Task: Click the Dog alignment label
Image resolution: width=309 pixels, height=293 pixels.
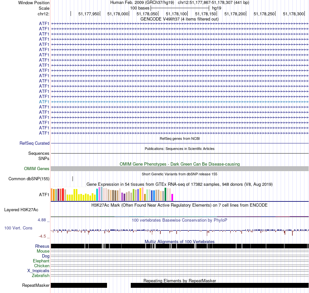Action: point(46,256)
